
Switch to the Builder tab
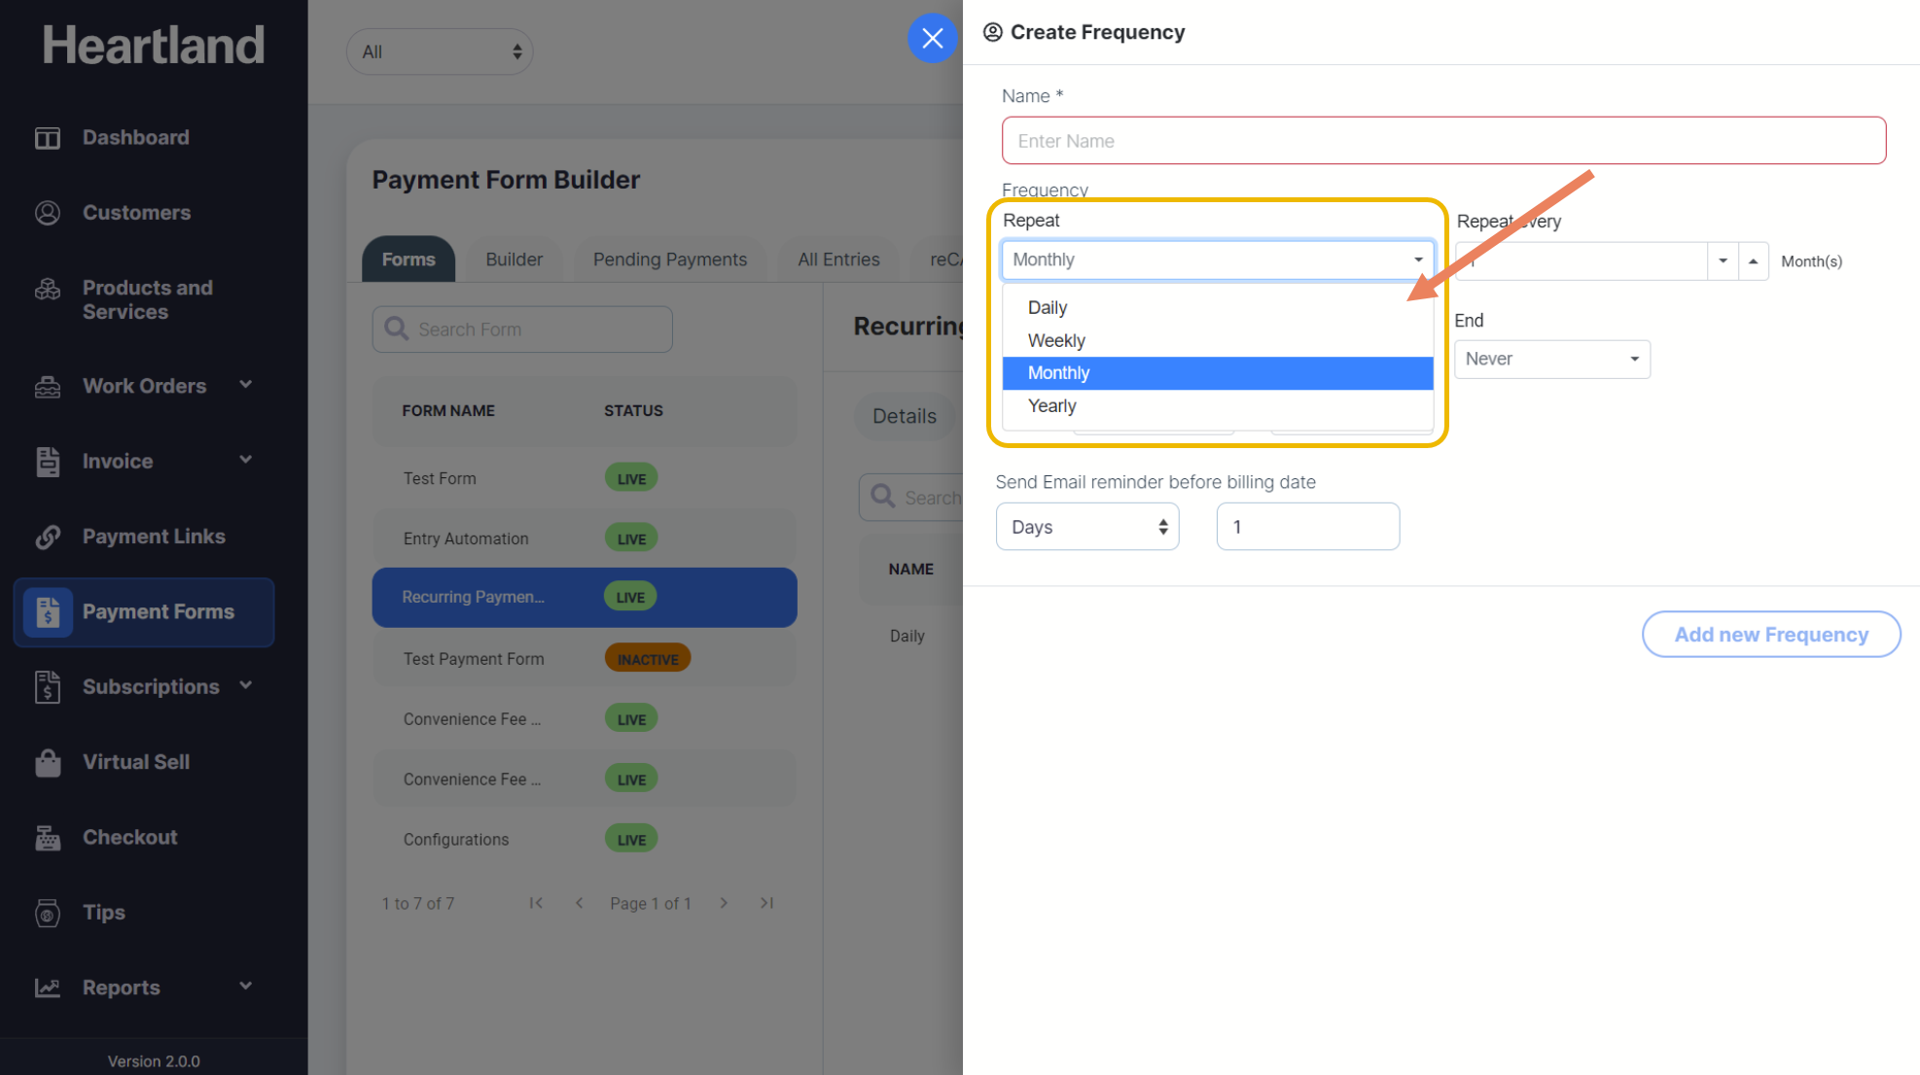[514, 260]
